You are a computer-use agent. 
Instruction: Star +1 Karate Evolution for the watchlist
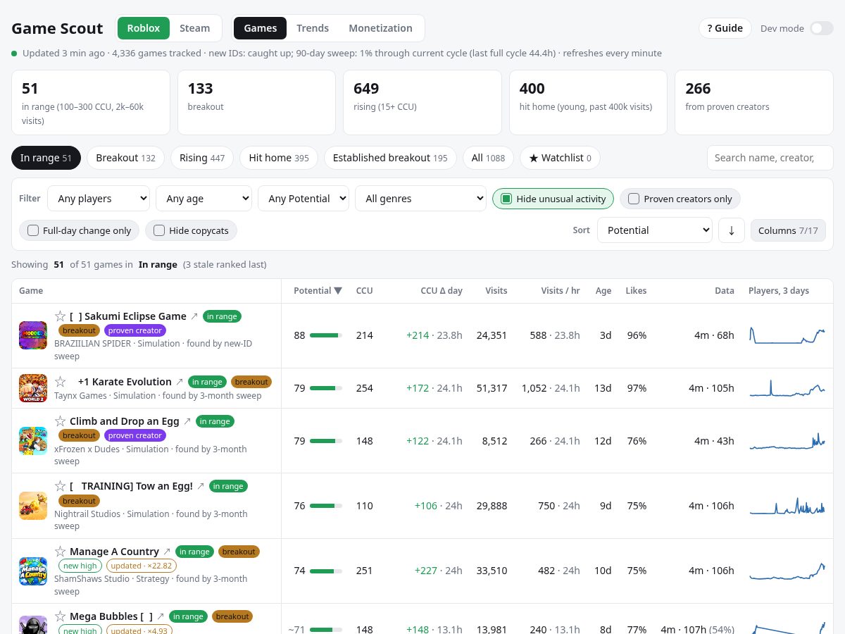coord(61,382)
